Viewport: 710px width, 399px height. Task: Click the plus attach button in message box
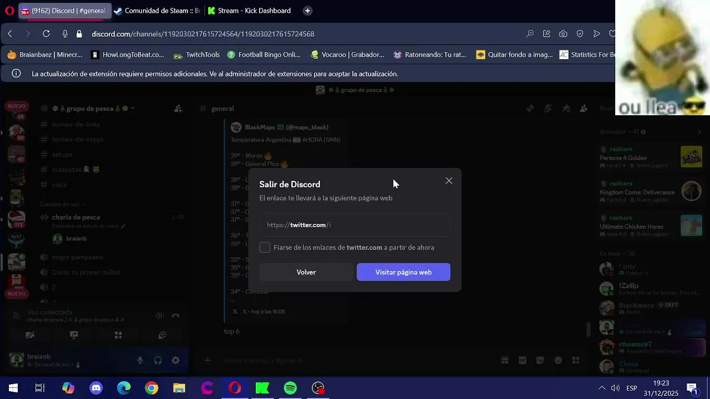[x=207, y=361]
